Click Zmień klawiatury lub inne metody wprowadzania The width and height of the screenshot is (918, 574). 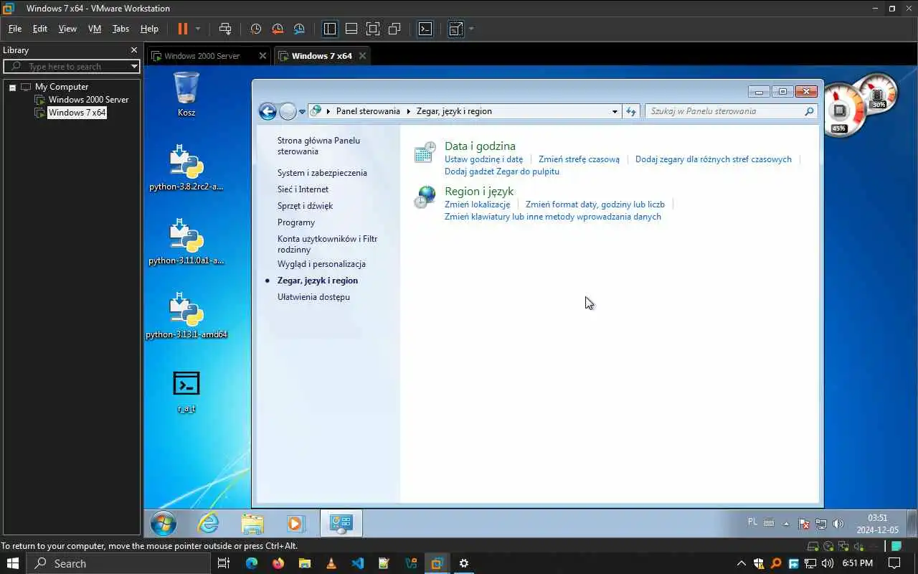pos(553,217)
